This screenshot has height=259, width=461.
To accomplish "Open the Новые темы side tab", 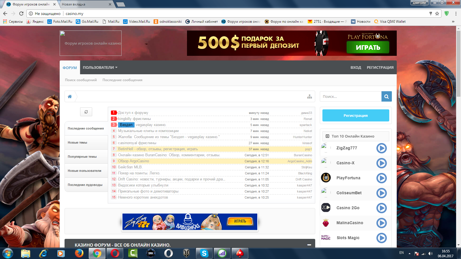I will (86, 142).
